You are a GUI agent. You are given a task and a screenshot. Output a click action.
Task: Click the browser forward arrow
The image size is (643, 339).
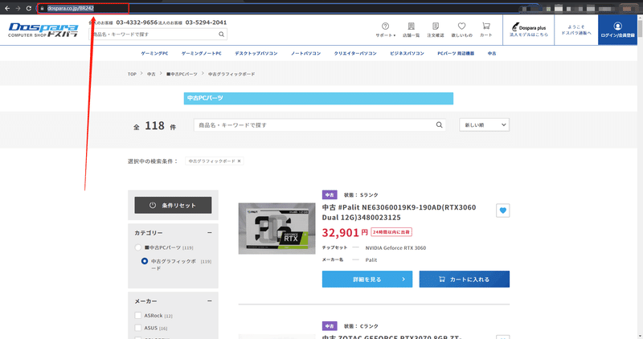pos(18,8)
